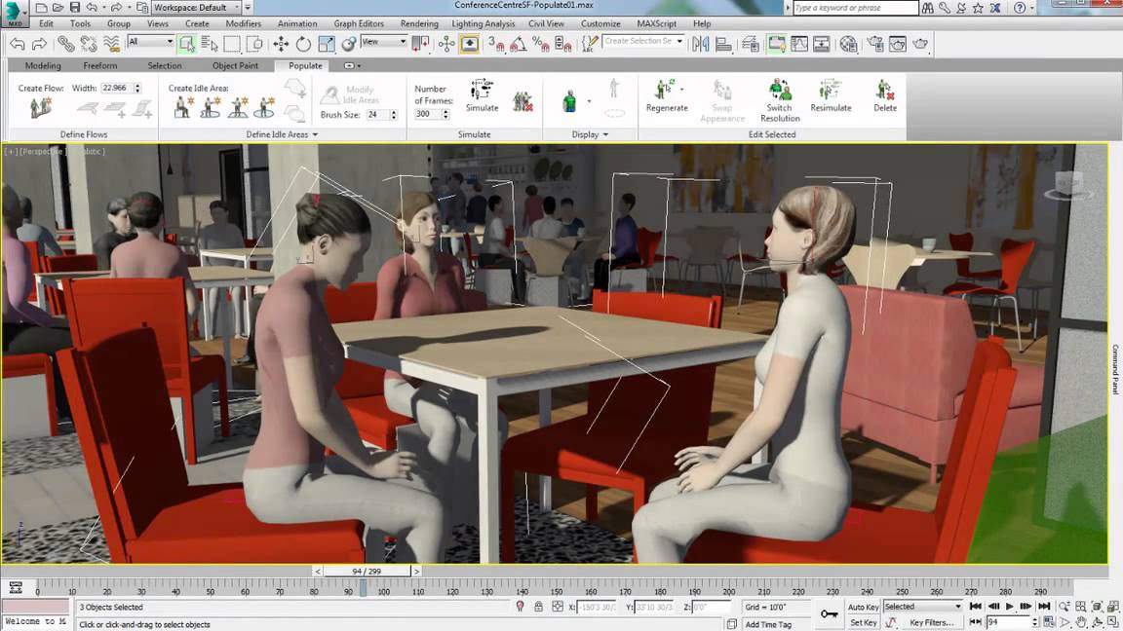Open the View reference coordinate dropdown
Viewport: 1123px width, 631px height.
pos(383,42)
